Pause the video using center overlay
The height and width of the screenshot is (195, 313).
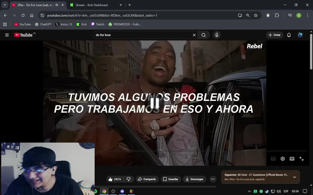[x=155, y=103]
